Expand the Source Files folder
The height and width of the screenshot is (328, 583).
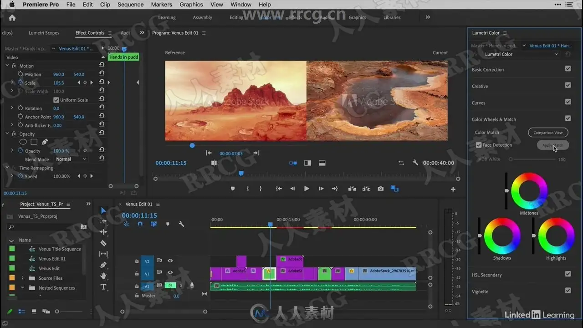coord(22,278)
